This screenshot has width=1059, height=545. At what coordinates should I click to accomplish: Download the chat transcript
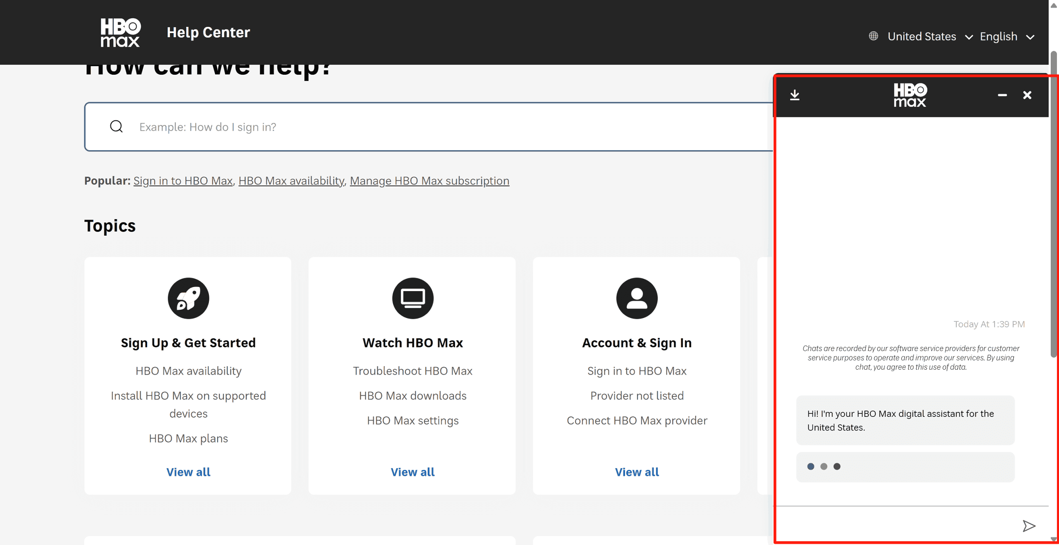pos(795,95)
